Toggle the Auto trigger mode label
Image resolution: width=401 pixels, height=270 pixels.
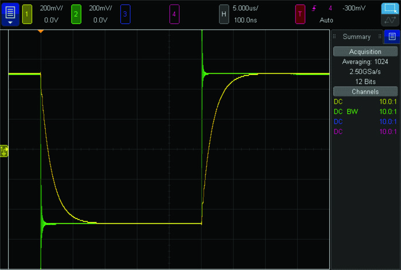pyautogui.click(x=327, y=19)
